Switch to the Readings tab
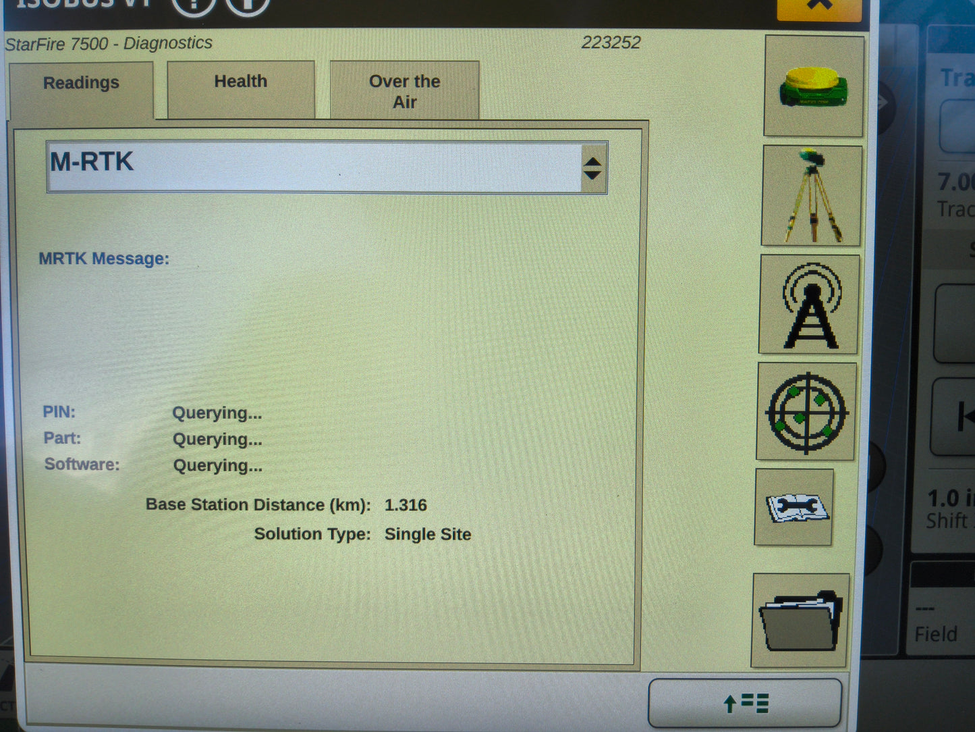 [81, 90]
